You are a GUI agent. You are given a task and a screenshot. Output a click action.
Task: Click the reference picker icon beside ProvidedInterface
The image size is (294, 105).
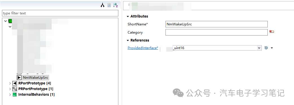tap(266, 48)
